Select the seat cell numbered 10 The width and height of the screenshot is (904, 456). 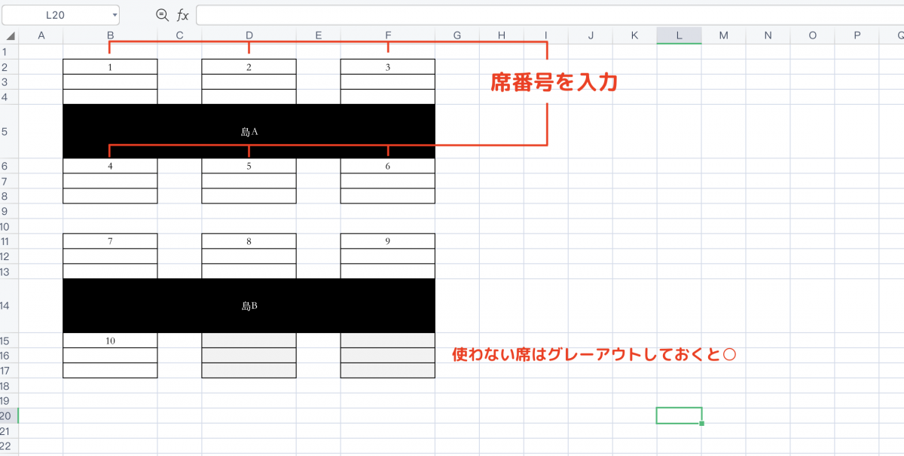click(x=110, y=341)
